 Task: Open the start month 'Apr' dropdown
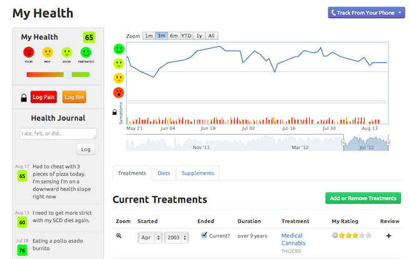150,237
